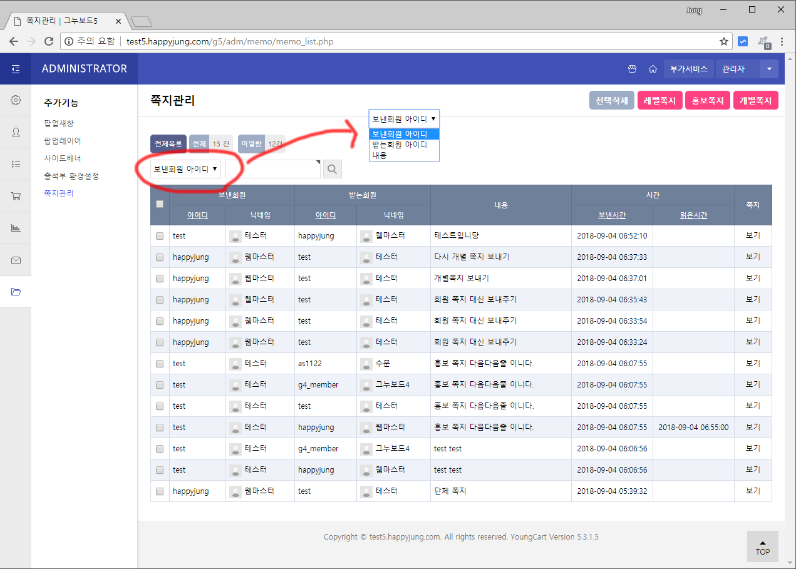The height and width of the screenshot is (569, 796).
Task: Open the 보낸회원 아이디 dropdown beside the search field
Action: 186,168
